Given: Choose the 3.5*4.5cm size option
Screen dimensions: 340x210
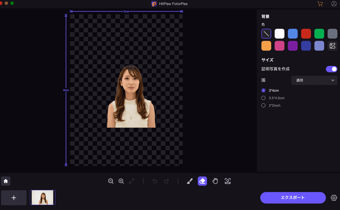Looking at the screenshot, I should coord(264,98).
